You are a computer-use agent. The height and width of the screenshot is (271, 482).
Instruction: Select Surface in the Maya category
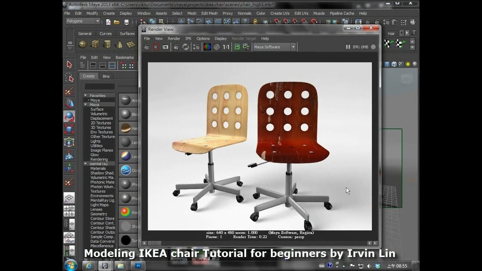coord(97,109)
